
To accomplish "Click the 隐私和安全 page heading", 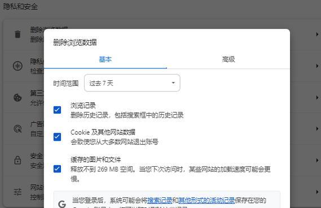I will 20,7.
